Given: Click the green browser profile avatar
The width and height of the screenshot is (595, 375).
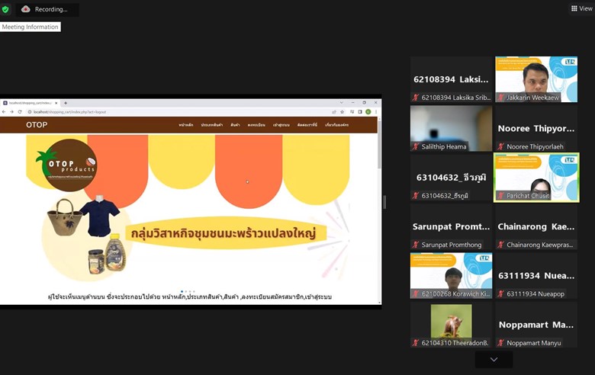Looking at the screenshot, I should click(368, 112).
